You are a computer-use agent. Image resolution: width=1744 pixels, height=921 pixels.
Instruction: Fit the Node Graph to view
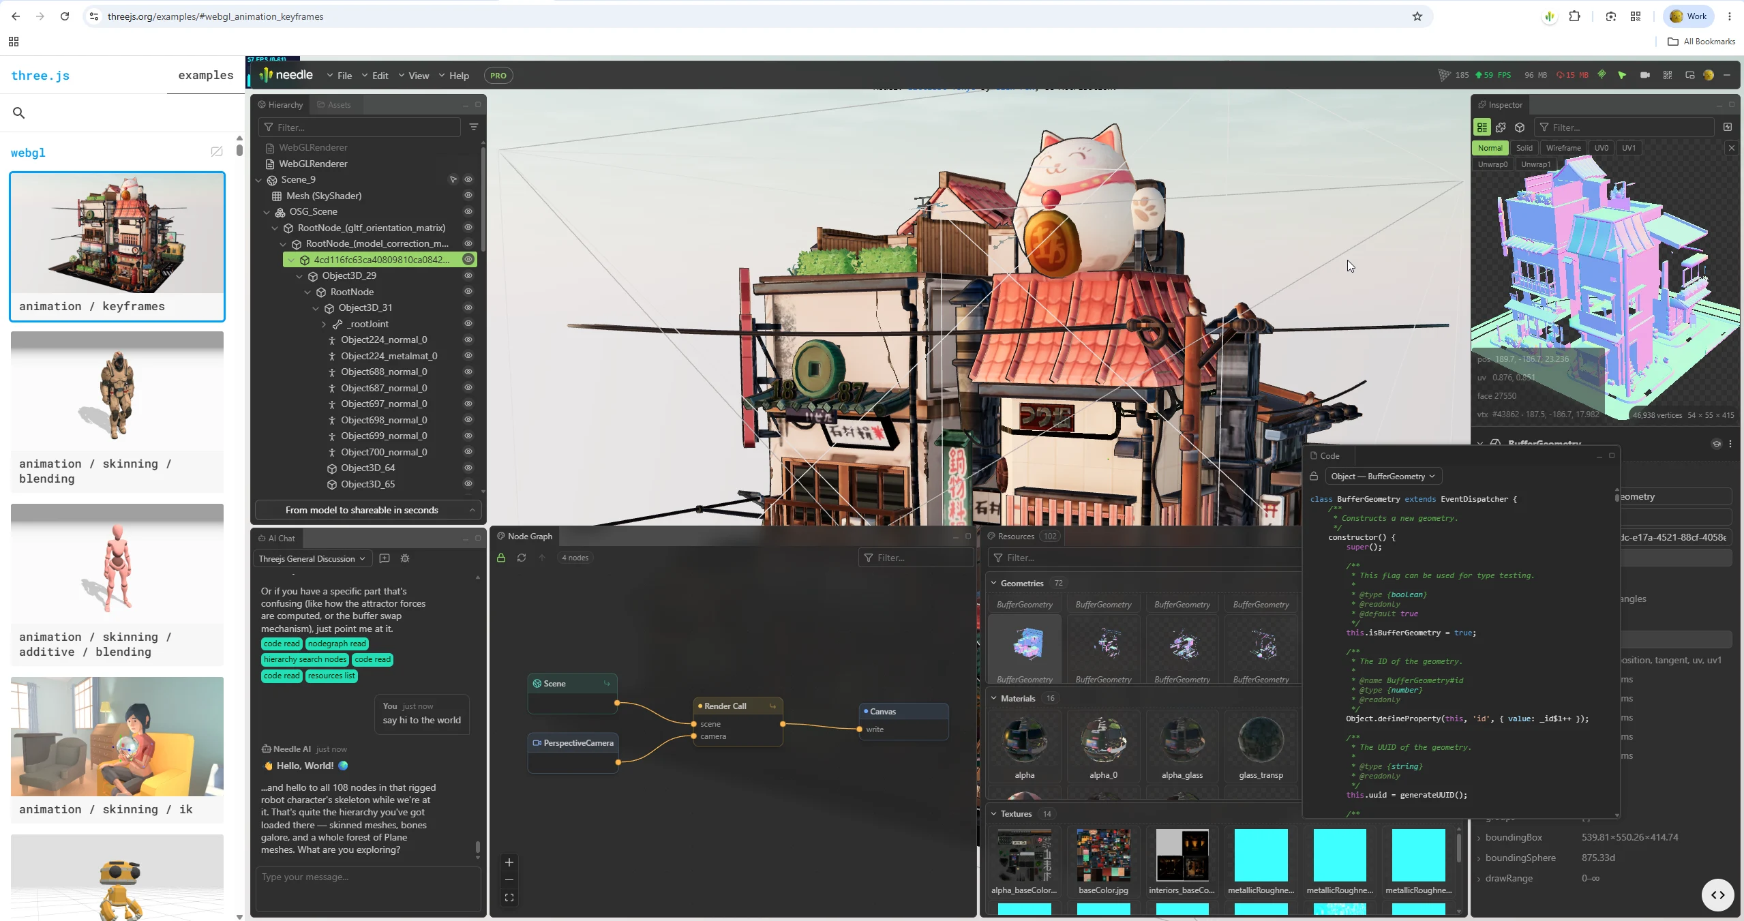(509, 898)
